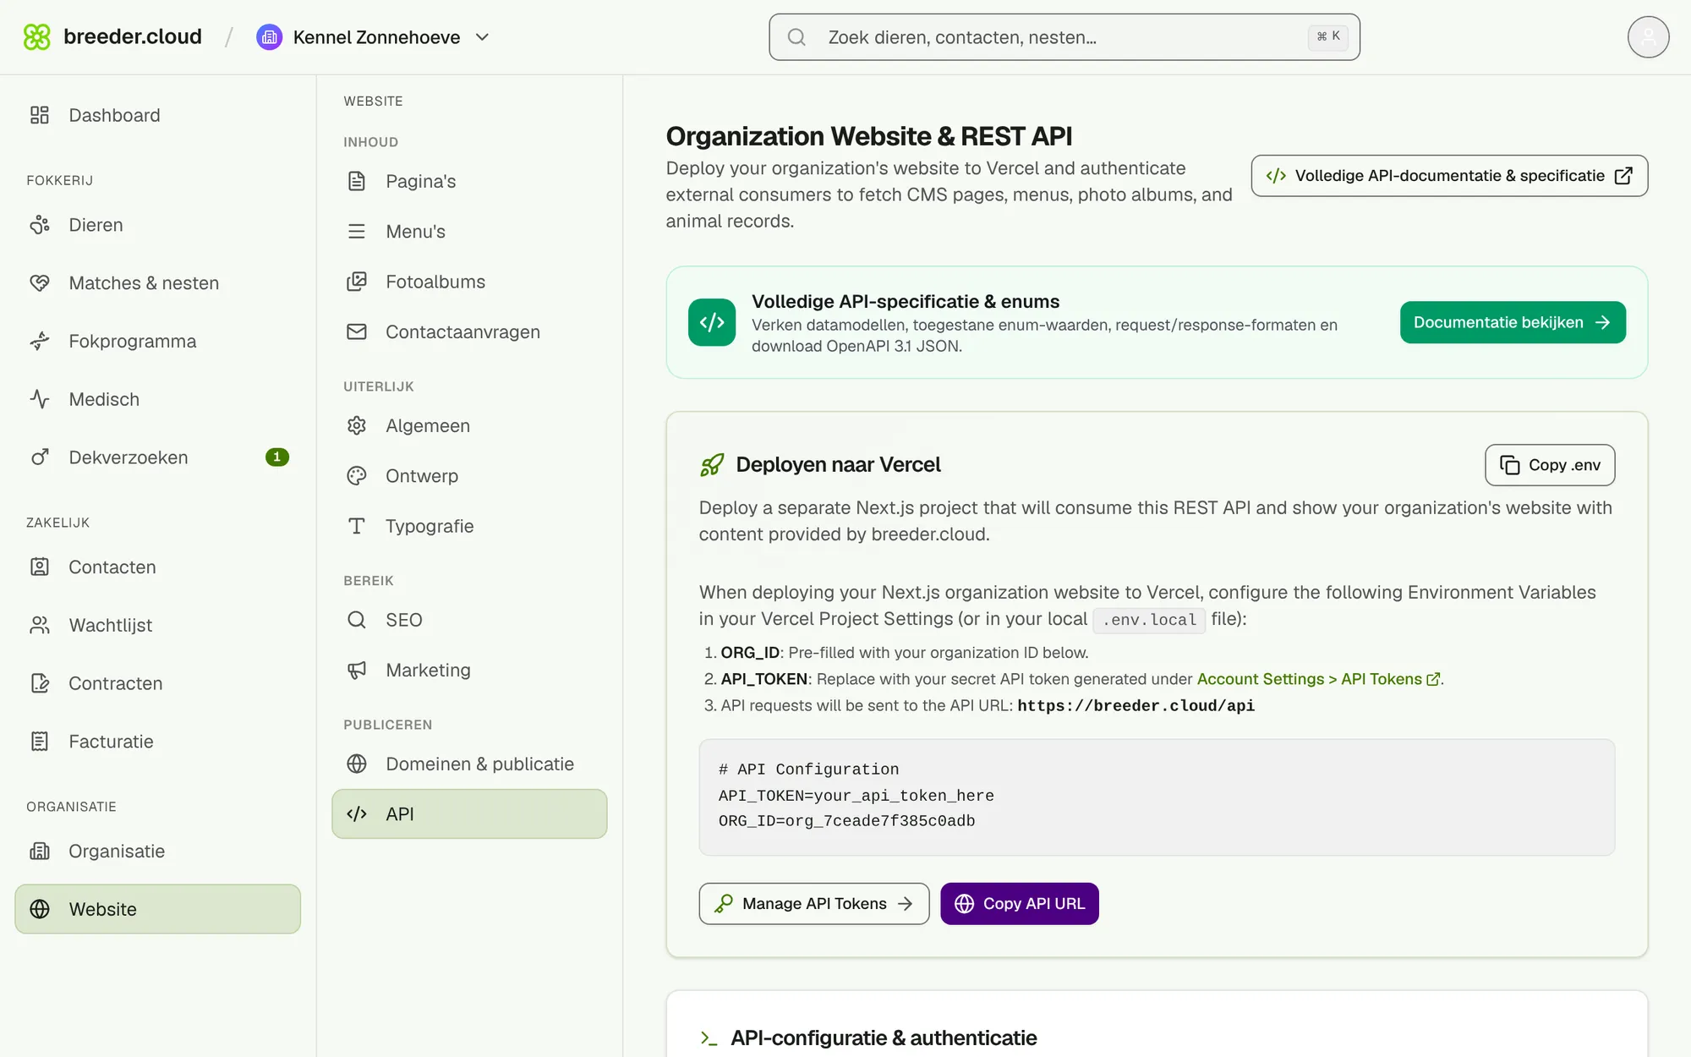Click the API-configuratie & authenticatie heading
Image resolution: width=1691 pixels, height=1057 pixels.
point(884,1038)
